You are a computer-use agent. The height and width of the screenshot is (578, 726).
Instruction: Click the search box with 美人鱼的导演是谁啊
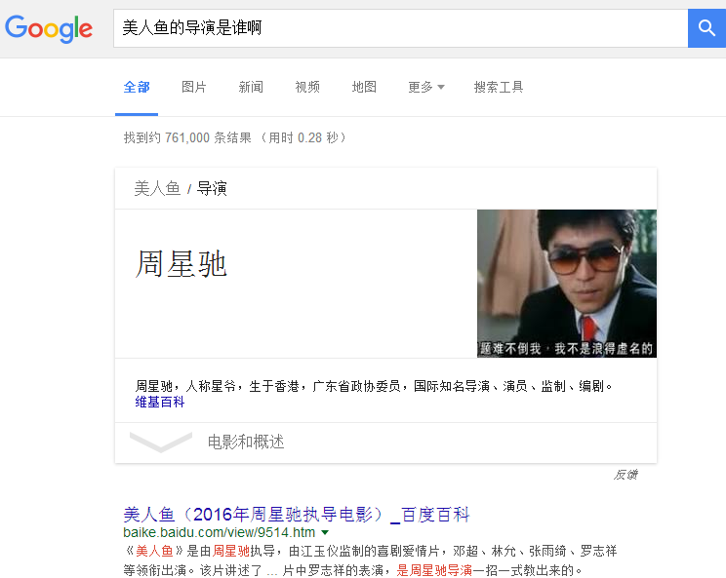click(x=400, y=27)
